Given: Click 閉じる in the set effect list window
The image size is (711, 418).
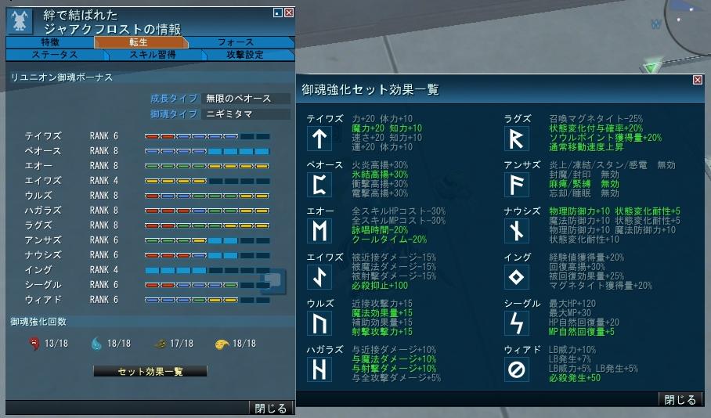Looking at the screenshot, I should [x=680, y=399].
